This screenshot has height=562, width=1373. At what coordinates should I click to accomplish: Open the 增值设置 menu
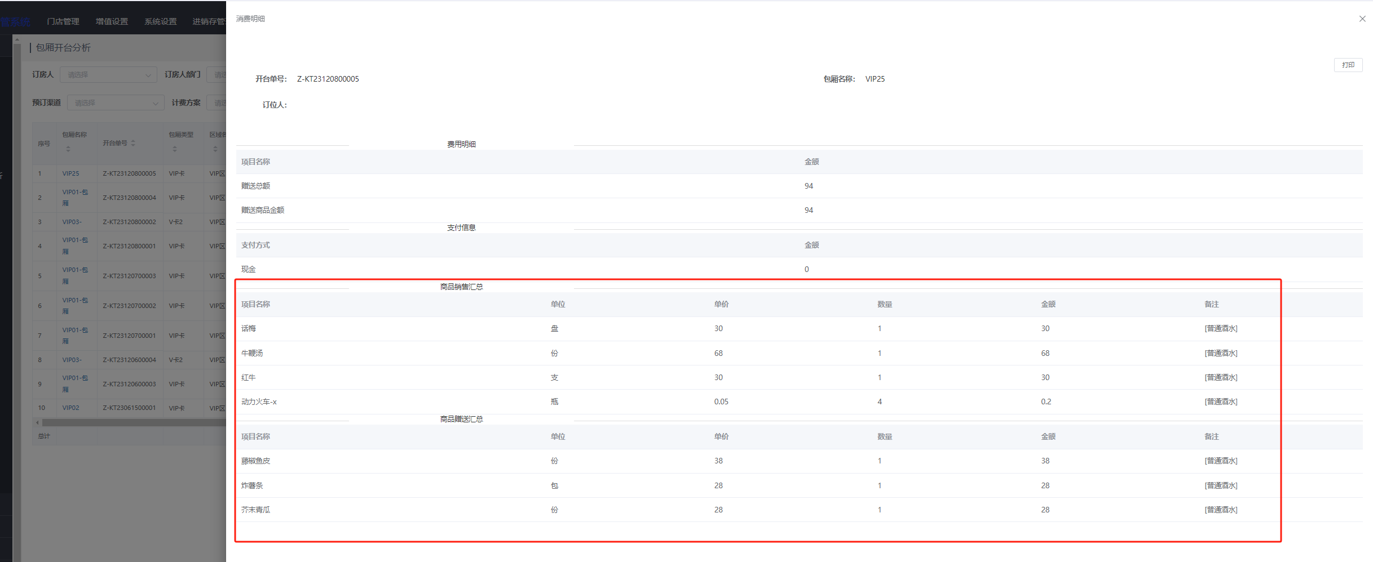pyautogui.click(x=112, y=21)
